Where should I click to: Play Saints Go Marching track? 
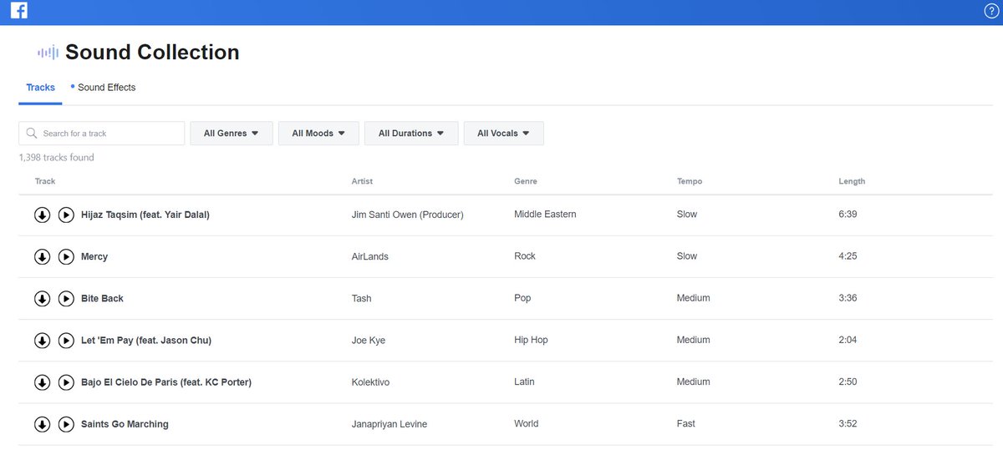click(66, 424)
